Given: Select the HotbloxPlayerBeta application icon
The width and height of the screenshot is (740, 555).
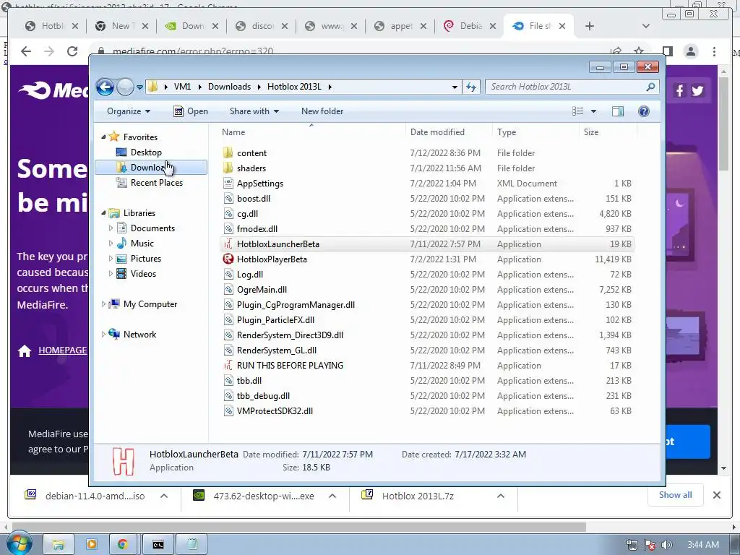Looking at the screenshot, I should 228,259.
